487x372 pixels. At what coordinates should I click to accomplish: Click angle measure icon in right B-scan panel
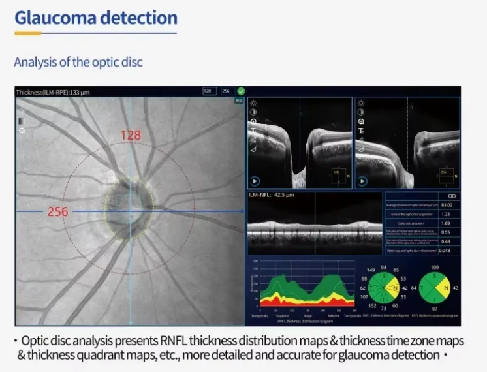(361, 149)
